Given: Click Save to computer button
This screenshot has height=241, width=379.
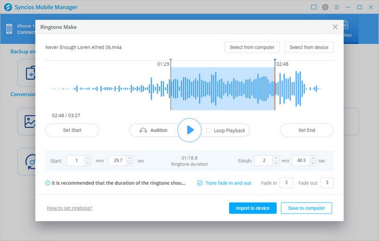Looking at the screenshot, I should (x=306, y=208).
